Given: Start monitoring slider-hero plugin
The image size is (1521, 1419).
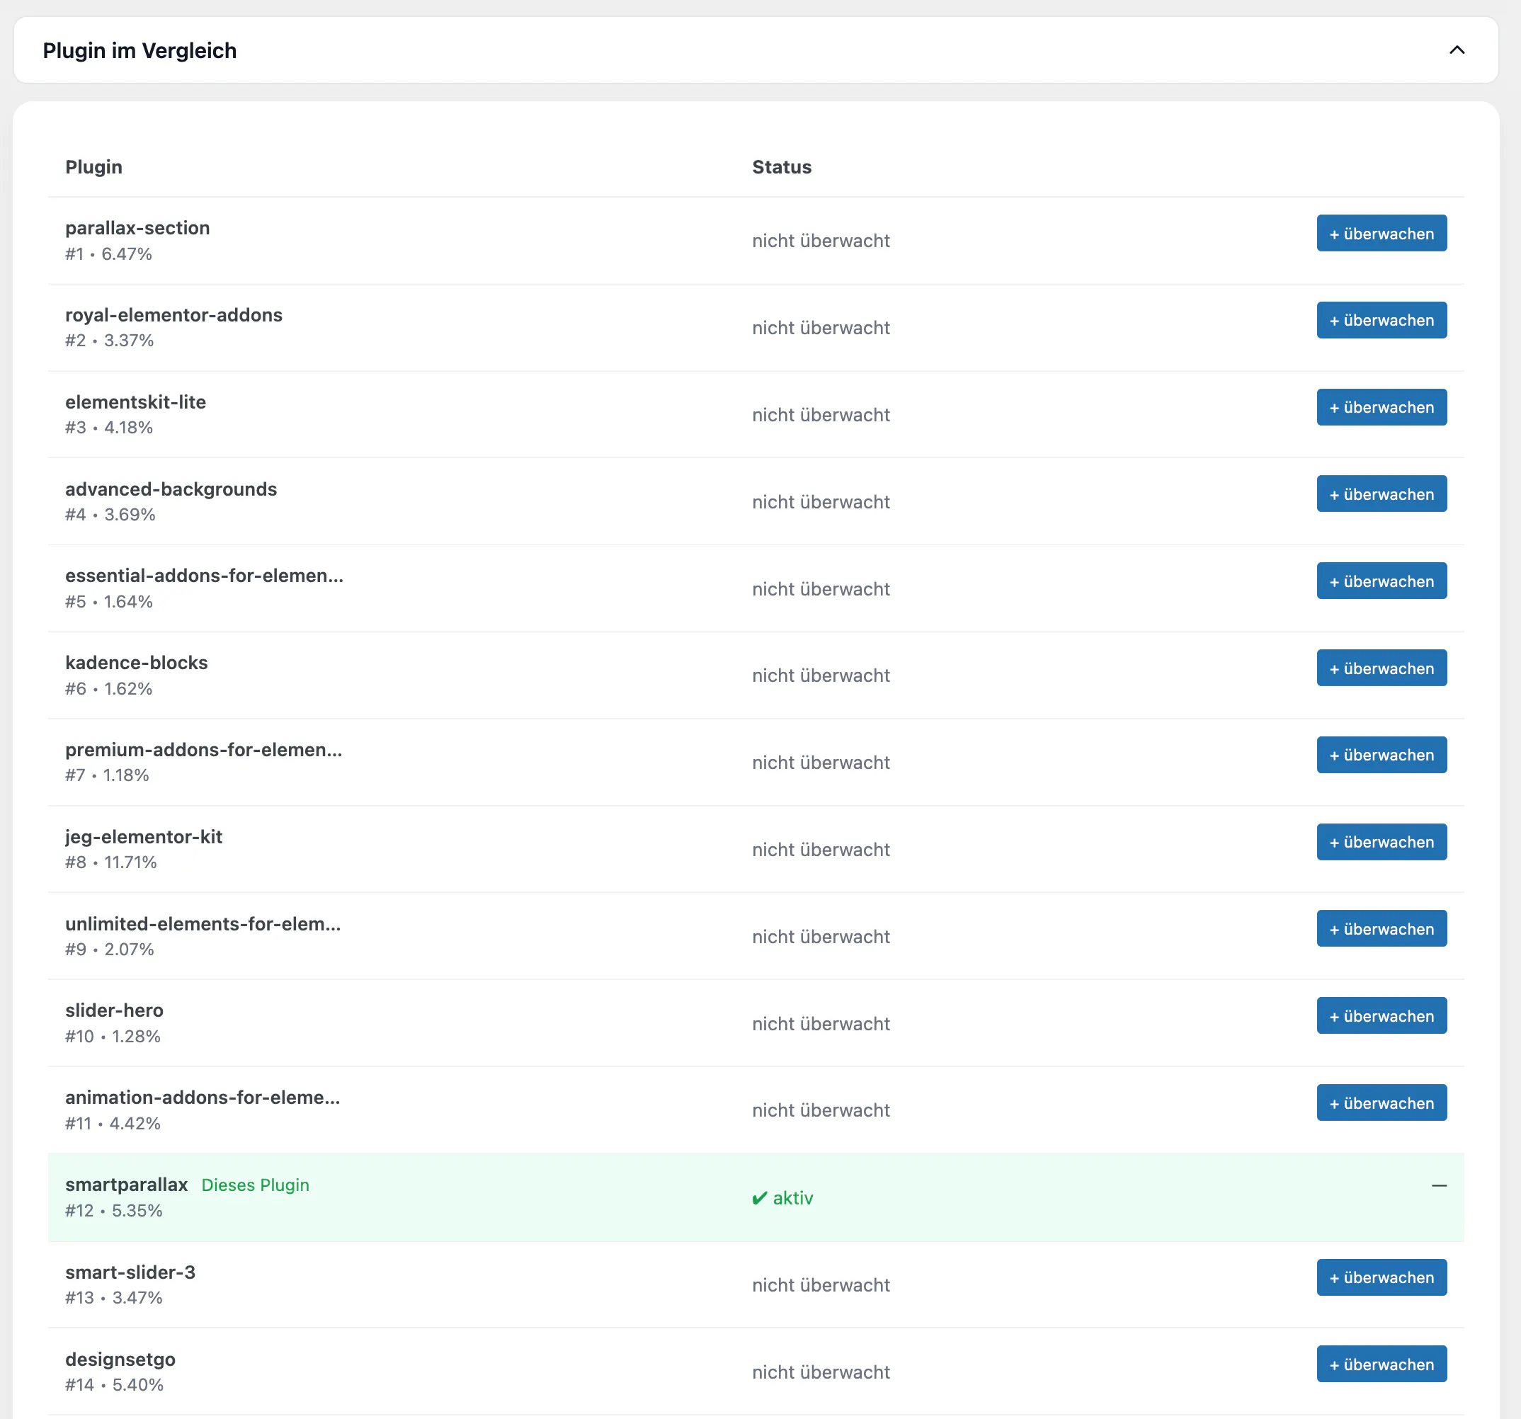Looking at the screenshot, I should 1381,1016.
